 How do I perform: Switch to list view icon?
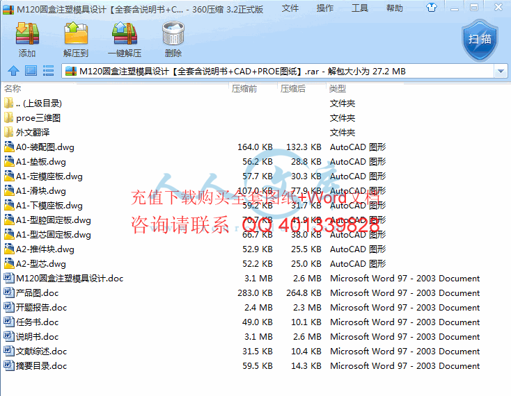point(48,71)
